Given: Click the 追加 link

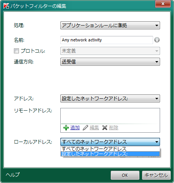Looking at the screenshot, I should click(x=75, y=128).
